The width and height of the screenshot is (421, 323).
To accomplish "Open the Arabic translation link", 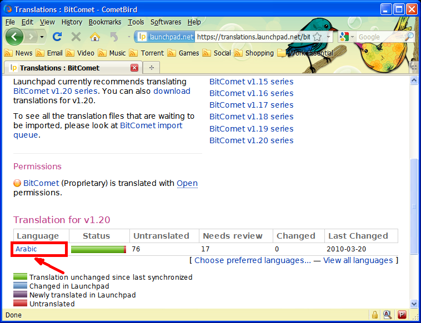I will click(26, 249).
